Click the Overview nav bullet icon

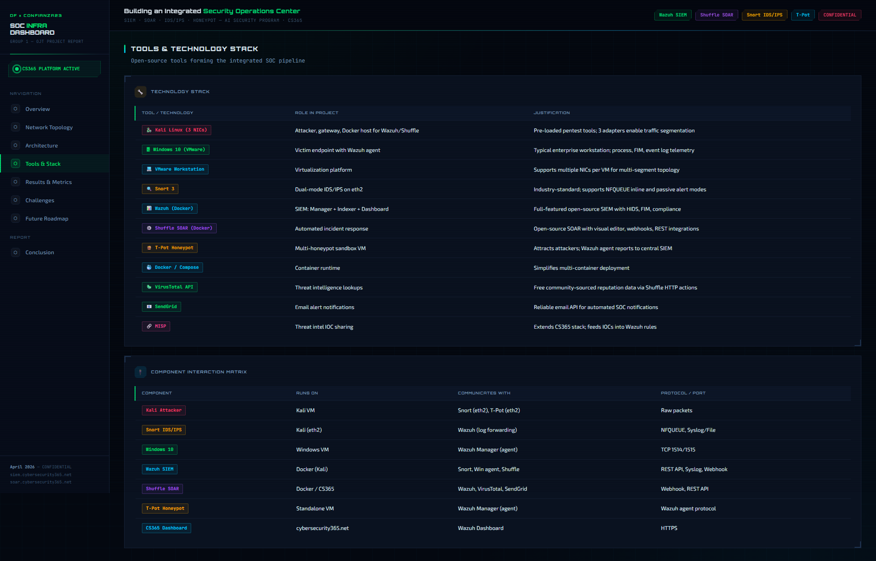[x=16, y=109]
